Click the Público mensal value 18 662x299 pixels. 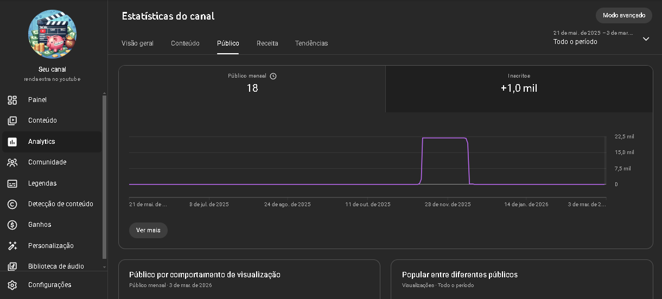click(252, 88)
